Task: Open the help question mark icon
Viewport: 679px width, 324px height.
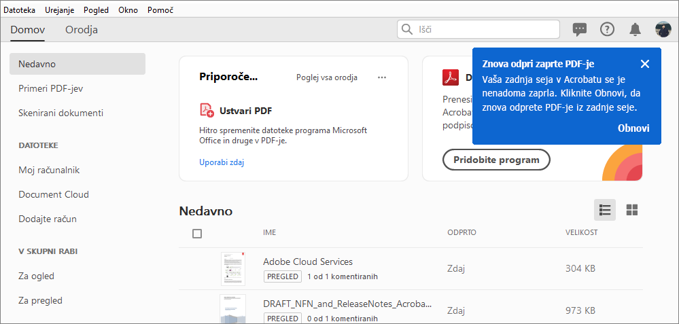Action: pyautogui.click(x=607, y=29)
